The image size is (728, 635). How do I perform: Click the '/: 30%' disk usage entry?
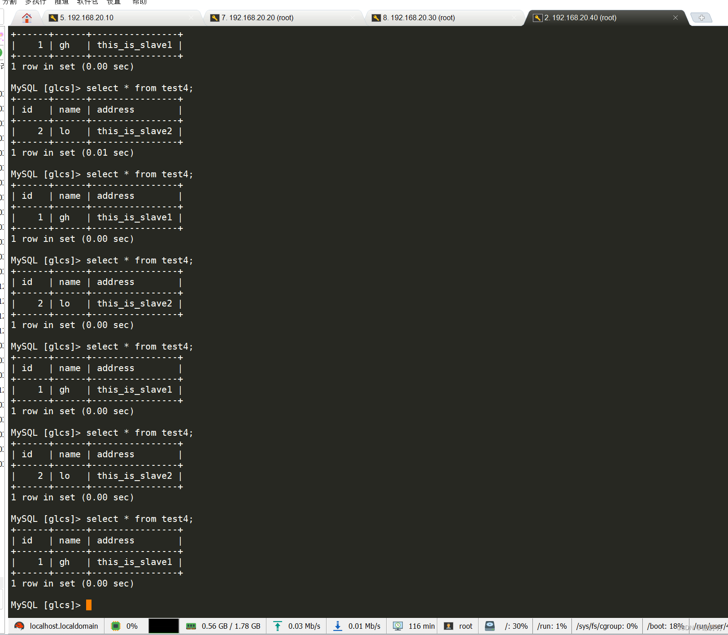pyautogui.click(x=516, y=626)
